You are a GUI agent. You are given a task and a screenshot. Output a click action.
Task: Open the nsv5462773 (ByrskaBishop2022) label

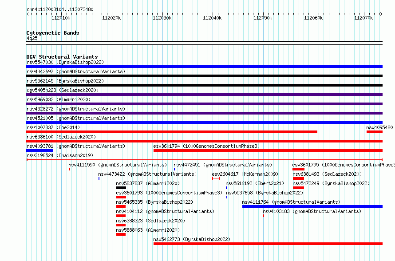coord(192,239)
